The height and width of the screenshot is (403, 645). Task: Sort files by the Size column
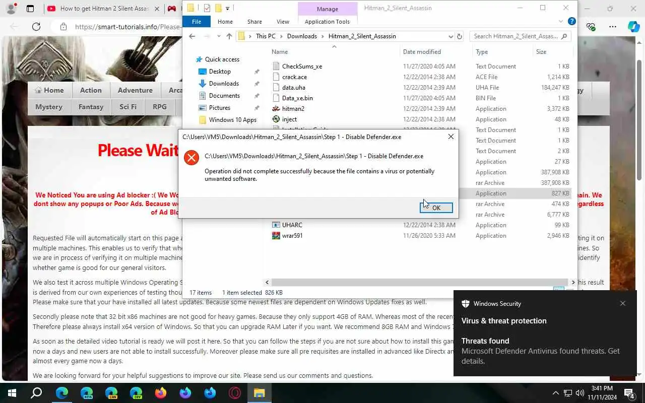(541, 52)
